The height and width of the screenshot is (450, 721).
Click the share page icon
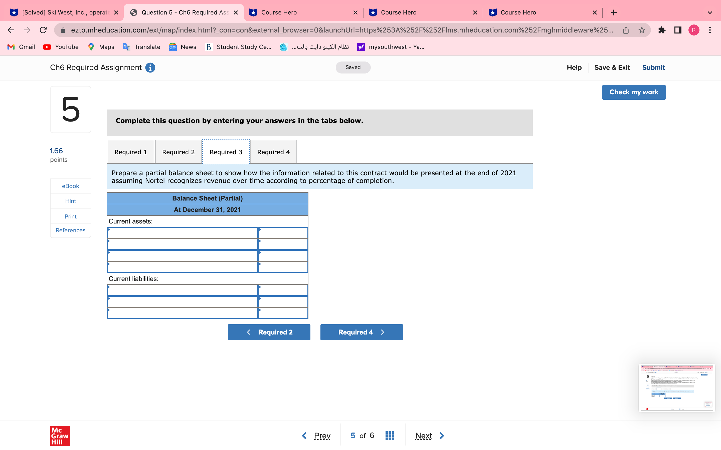point(626,30)
